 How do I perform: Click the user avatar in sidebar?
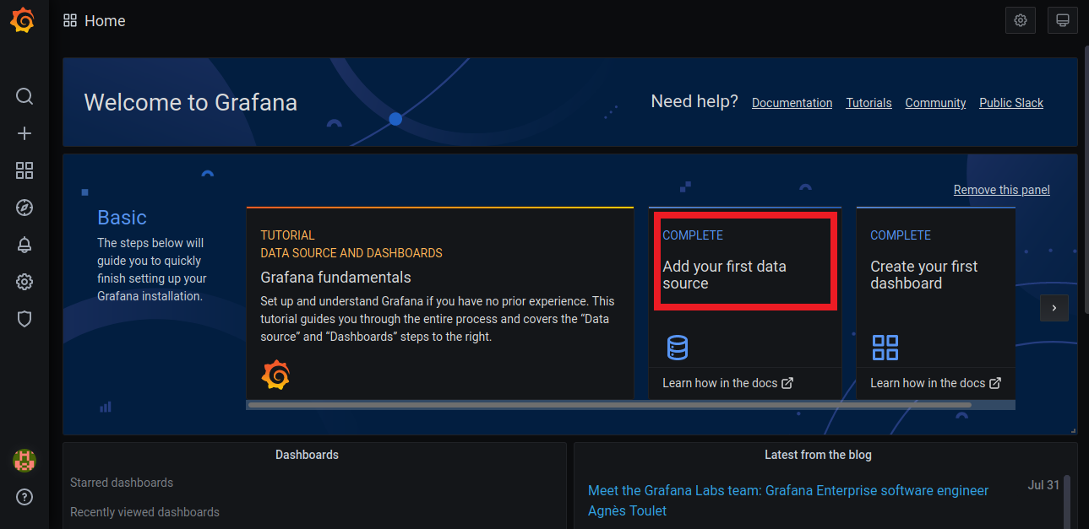[25, 461]
